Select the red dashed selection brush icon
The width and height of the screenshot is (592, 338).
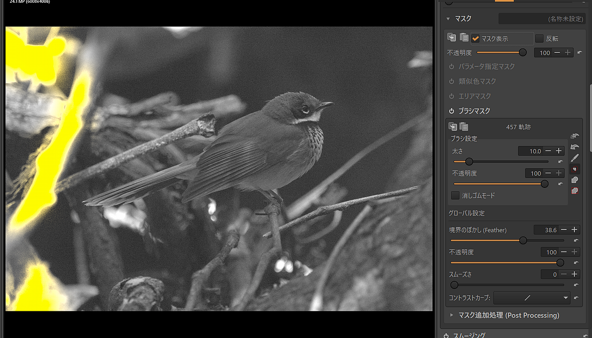coord(575,191)
